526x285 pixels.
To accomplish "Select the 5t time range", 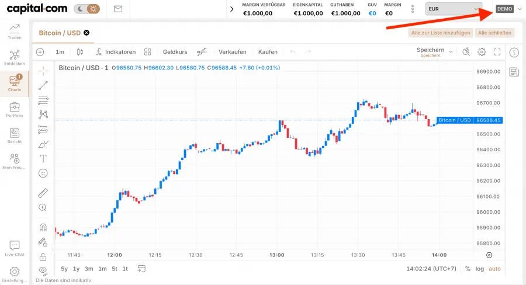I will (115, 269).
